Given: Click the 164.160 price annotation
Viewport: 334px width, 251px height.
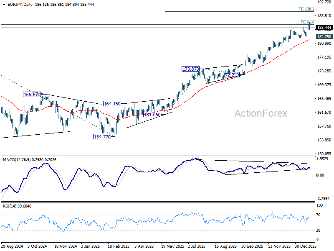Looking at the screenshot, I should click(112, 103).
